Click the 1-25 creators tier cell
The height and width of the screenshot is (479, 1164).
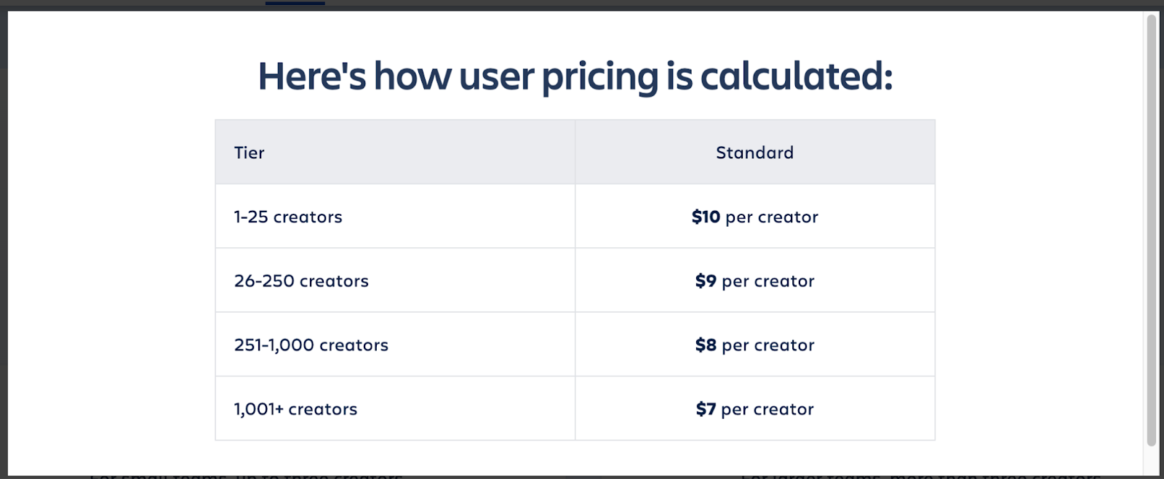tap(288, 217)
